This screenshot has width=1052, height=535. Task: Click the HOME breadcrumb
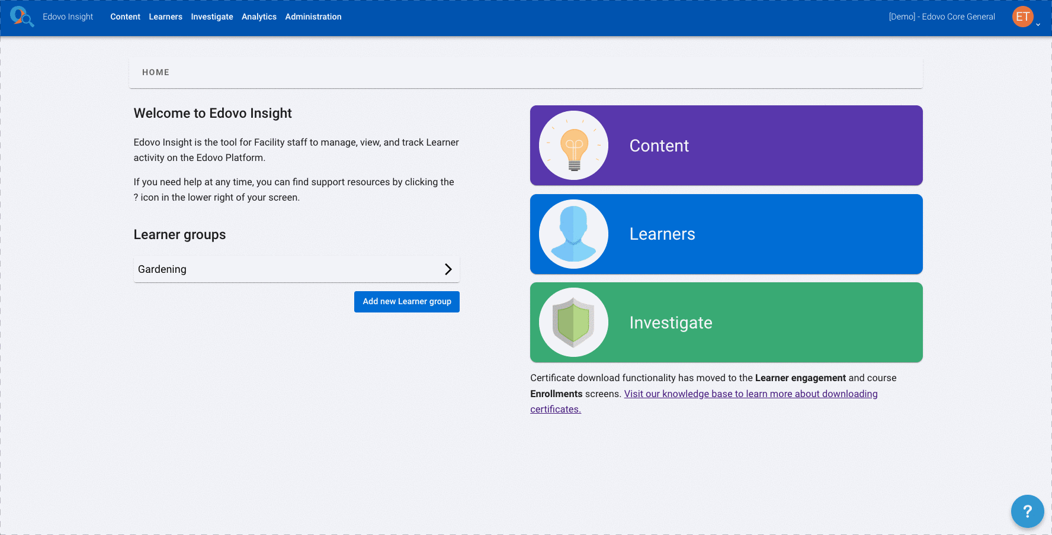pyautogui.click(x=156, y=72)
